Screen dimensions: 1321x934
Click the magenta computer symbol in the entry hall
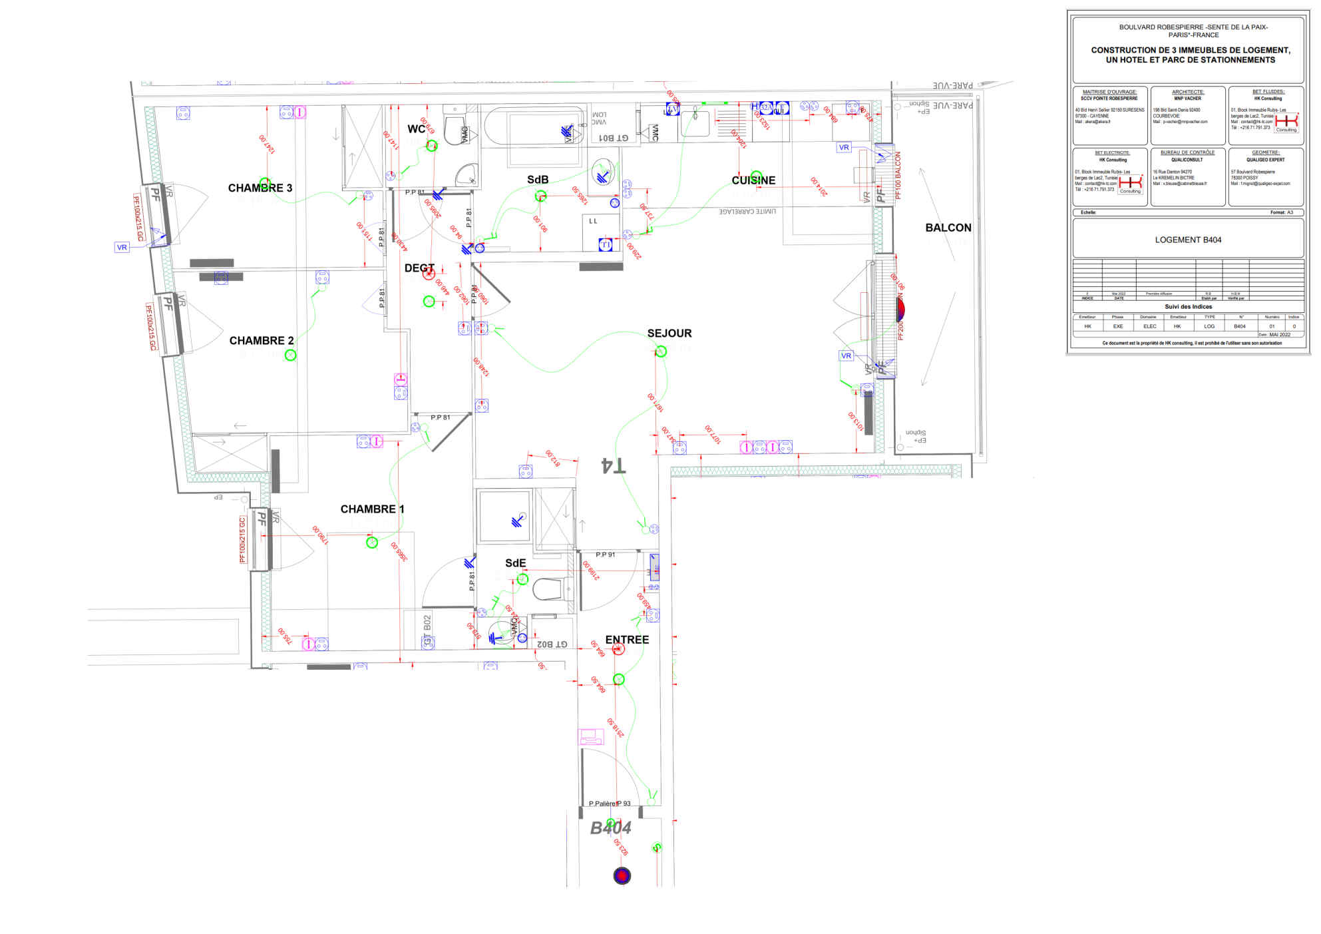coord(590,736)
